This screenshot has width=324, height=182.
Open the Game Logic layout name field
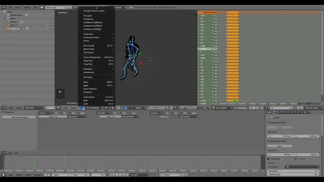(x=55, y=8)
